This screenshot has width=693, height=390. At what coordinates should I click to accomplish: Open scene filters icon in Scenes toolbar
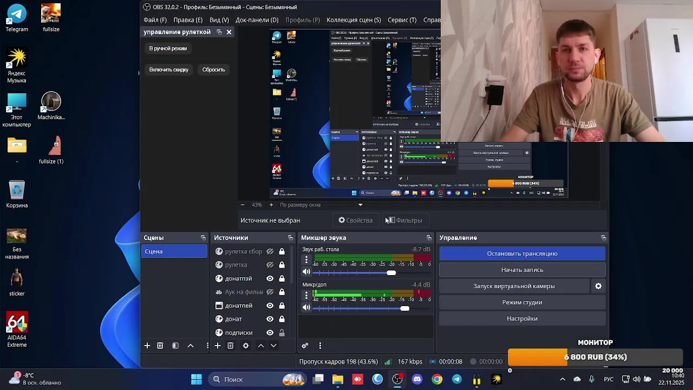tap(175, 346)
